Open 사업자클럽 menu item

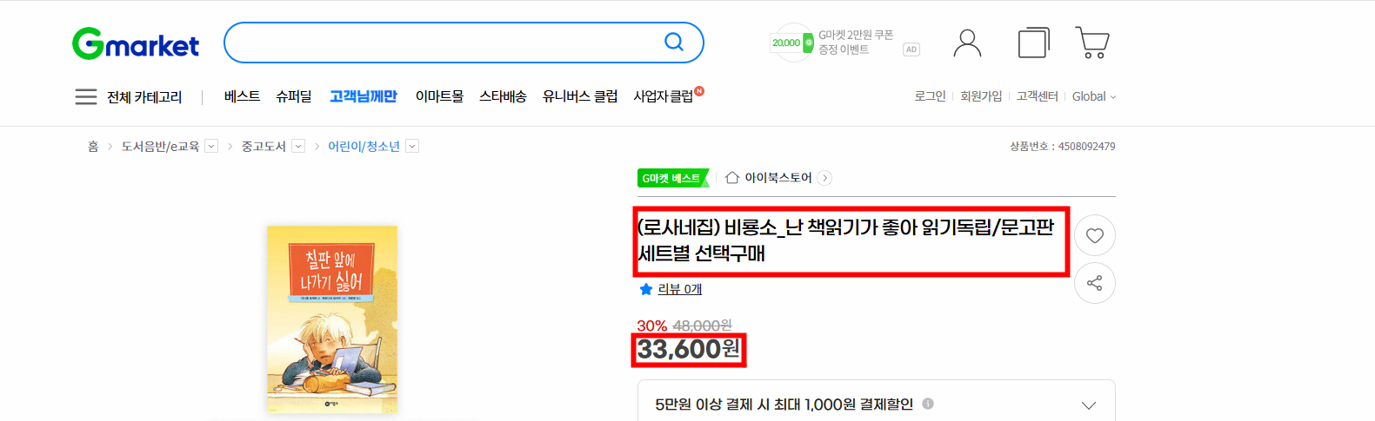[x=664, y=96]
